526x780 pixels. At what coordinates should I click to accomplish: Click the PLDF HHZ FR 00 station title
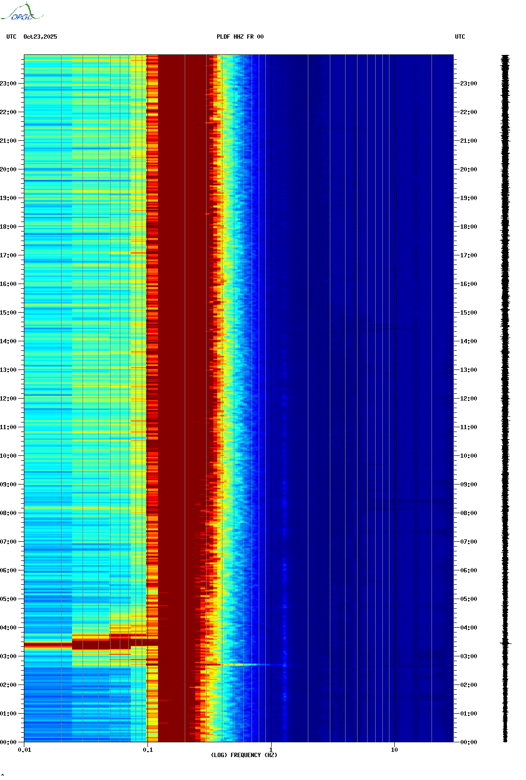(x=240, y=37)
